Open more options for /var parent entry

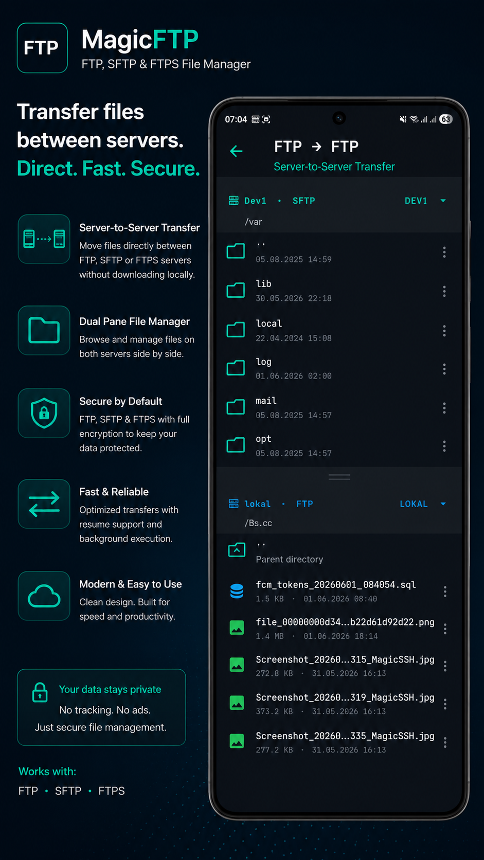pyautogui.click(x=444, y=252)
